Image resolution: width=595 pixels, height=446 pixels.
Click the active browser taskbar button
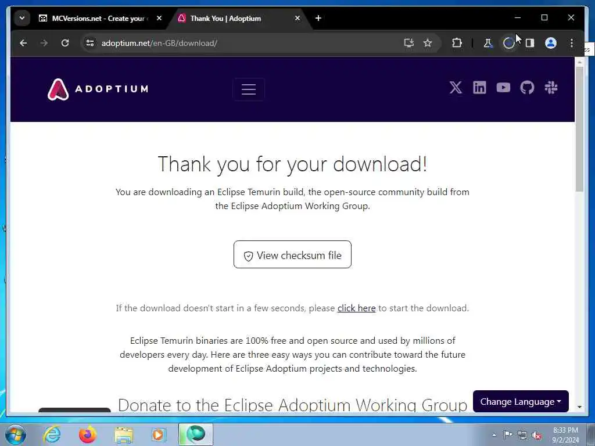196,434
